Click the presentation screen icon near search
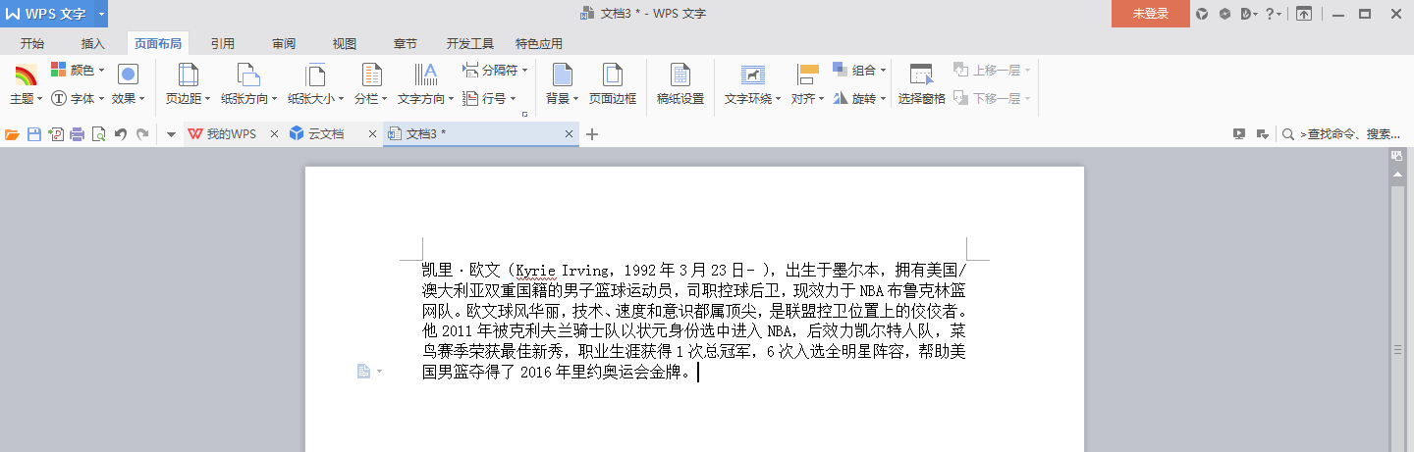This screenshot has height=452, width=1414. click(1239, 134)
